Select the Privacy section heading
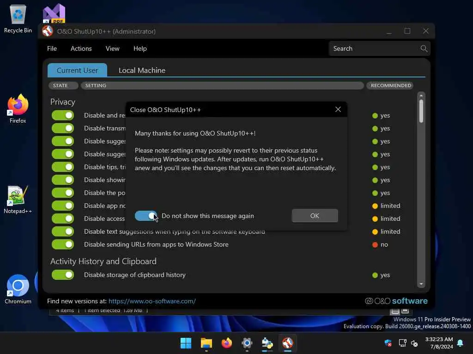Viewport: 473px width, 354px height. click(63, 102)
